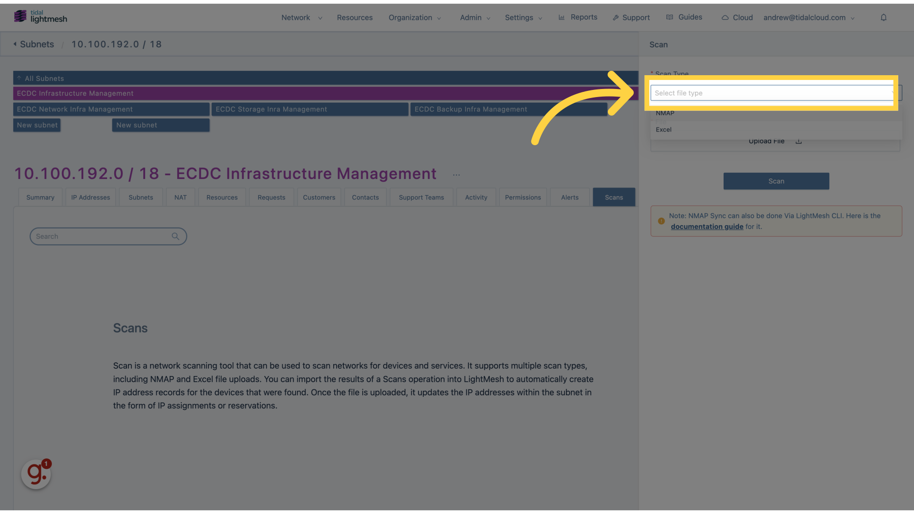Viewport: 914px width, 514px height.
Task: Open the andrew@tidalcloud.com account menu
Action: click(809, 18)
